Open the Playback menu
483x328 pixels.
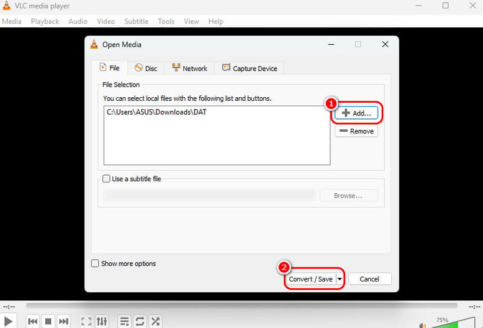[45, 21]
